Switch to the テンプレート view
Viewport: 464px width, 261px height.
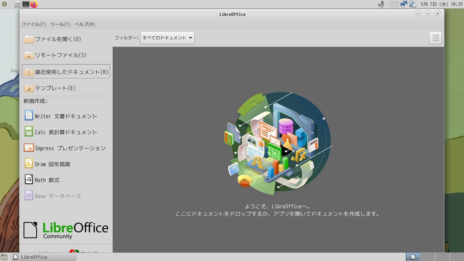(x=55, y=88)
